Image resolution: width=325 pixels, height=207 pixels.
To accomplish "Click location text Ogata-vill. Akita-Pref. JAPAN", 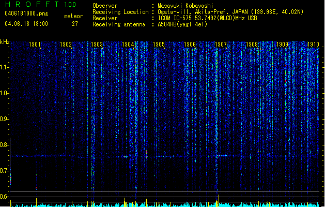I will tap(203, 12).
